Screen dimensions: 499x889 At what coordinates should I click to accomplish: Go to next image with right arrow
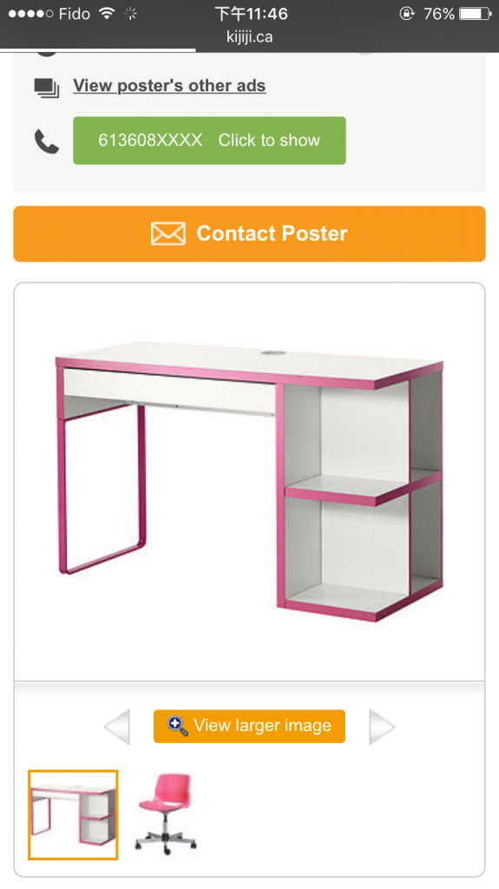point(382,727)
